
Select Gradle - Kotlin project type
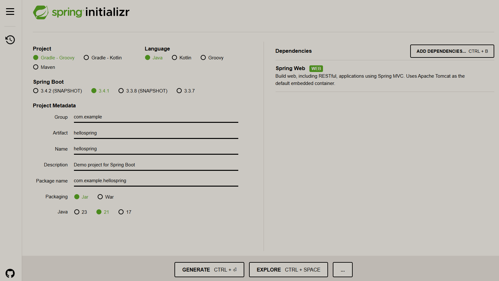coord(103,58)
